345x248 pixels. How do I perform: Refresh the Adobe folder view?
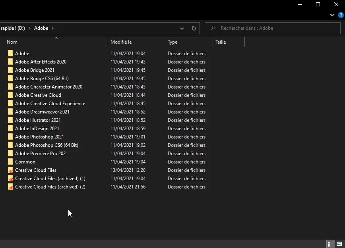click(194, 28)
